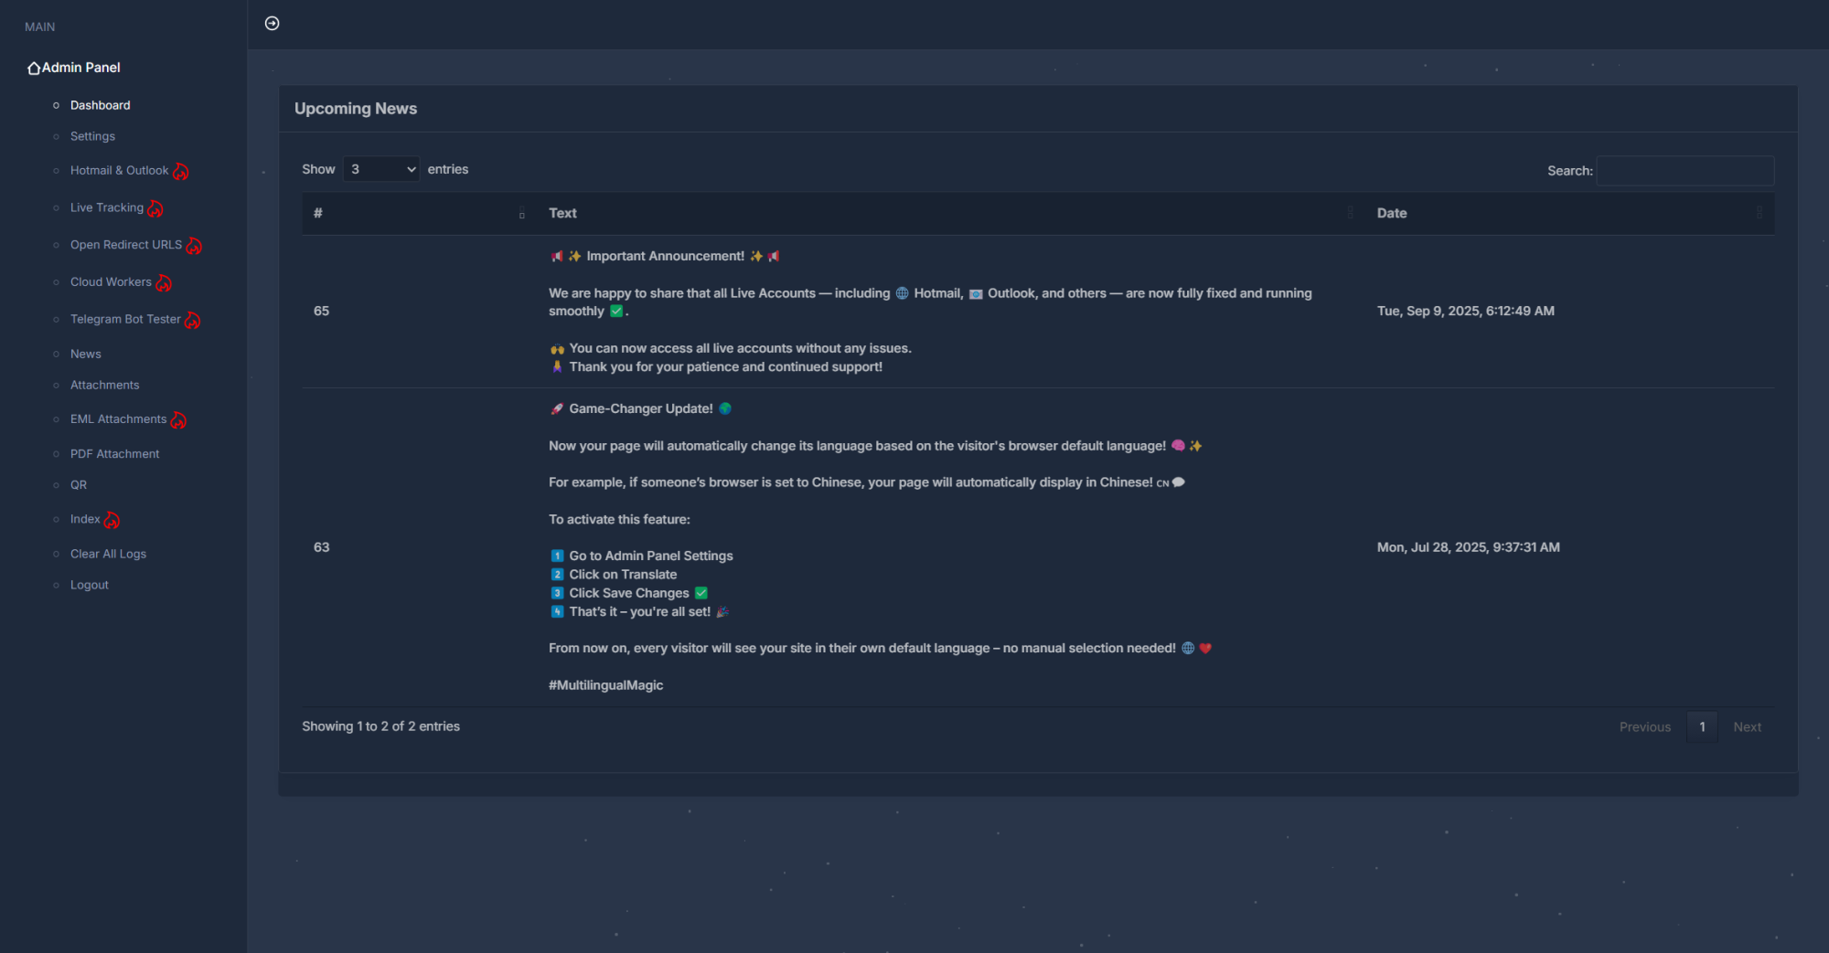The width and height of the screenshot is (1829, 953).
Task: Open the QR sidebar item
Action: pyautogui.click(x=79, y=485)
